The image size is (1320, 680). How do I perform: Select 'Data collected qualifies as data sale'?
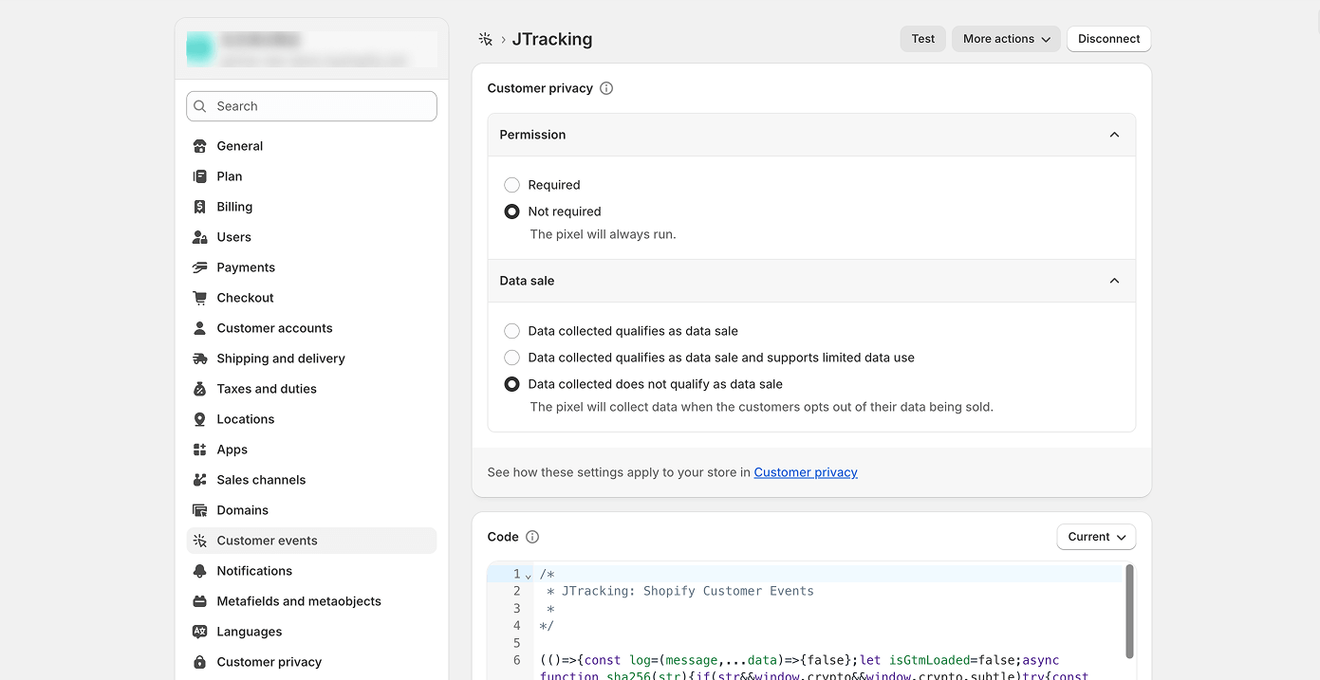(512, 331)
